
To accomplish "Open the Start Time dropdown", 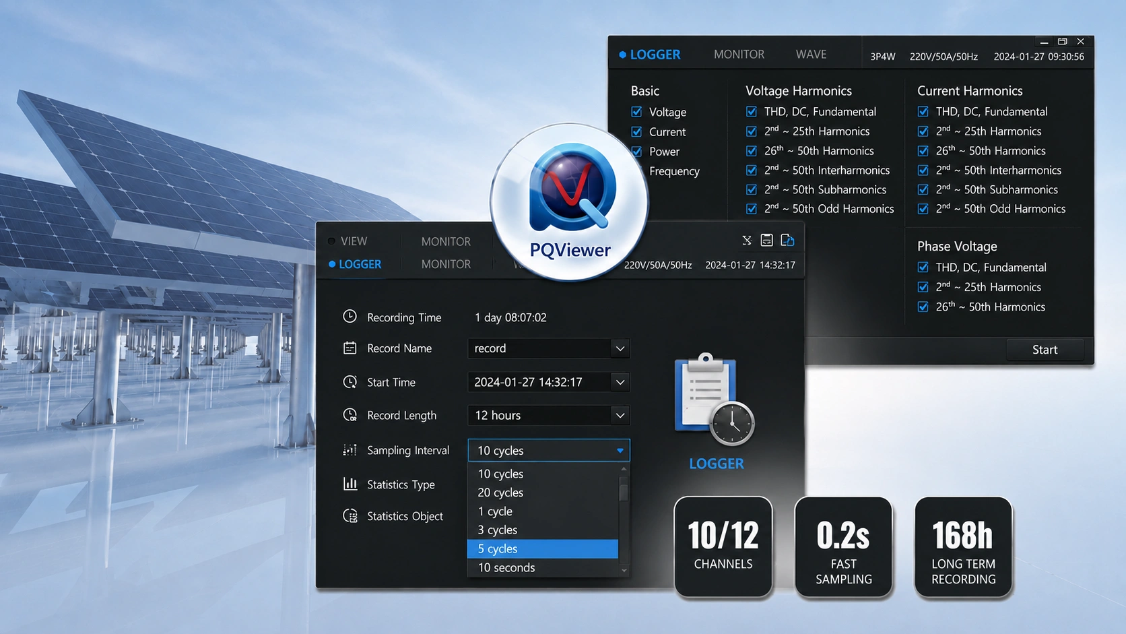I will tap(620, 382).
